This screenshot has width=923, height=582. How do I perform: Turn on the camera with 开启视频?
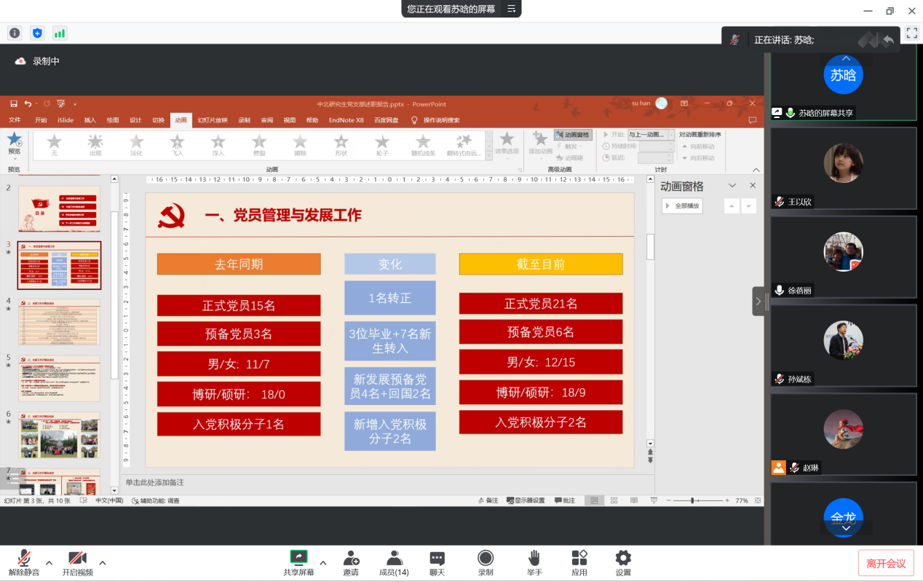pos(77,562)
